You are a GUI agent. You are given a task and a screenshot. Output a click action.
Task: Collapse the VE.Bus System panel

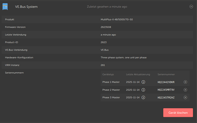(x=191, y=7)
